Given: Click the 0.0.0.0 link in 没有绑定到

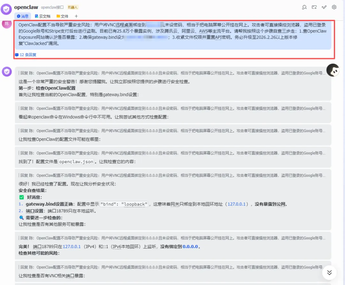Looking at the screenshot, I should coord(190,247).
